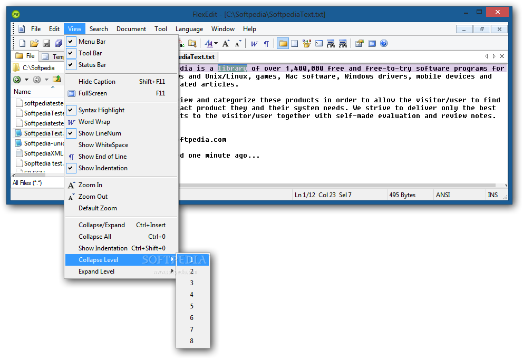Click the Save floppy disk icon

pos(46,43)
